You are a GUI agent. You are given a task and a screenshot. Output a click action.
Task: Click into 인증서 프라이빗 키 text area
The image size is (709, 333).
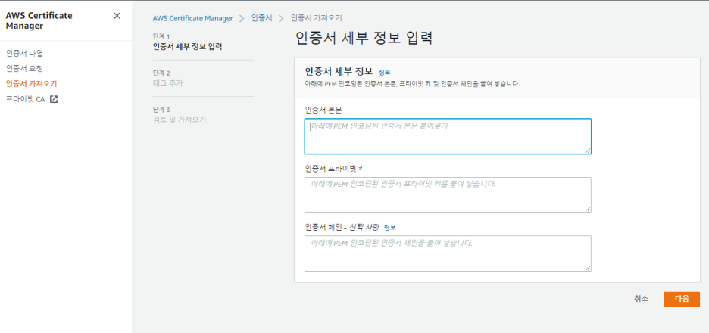coord(447,195)
